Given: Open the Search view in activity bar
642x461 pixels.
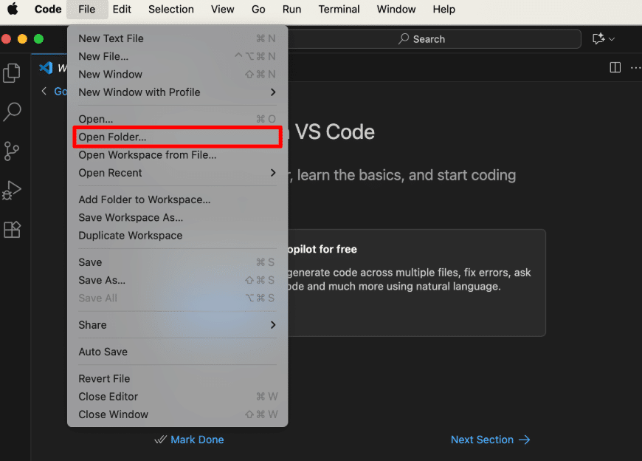Looking at the screenshot, I should coord(12,112).
